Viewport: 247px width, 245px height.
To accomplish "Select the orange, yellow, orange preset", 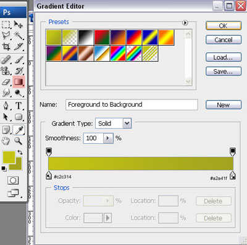I will click(x=166, y=37).
